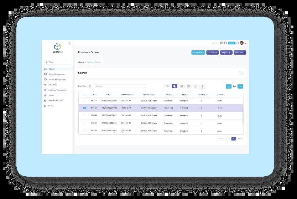The height and width of the screenshot is (199, 297).
Task: Tick the checkbox of the first table row
Action: point(84,101)
